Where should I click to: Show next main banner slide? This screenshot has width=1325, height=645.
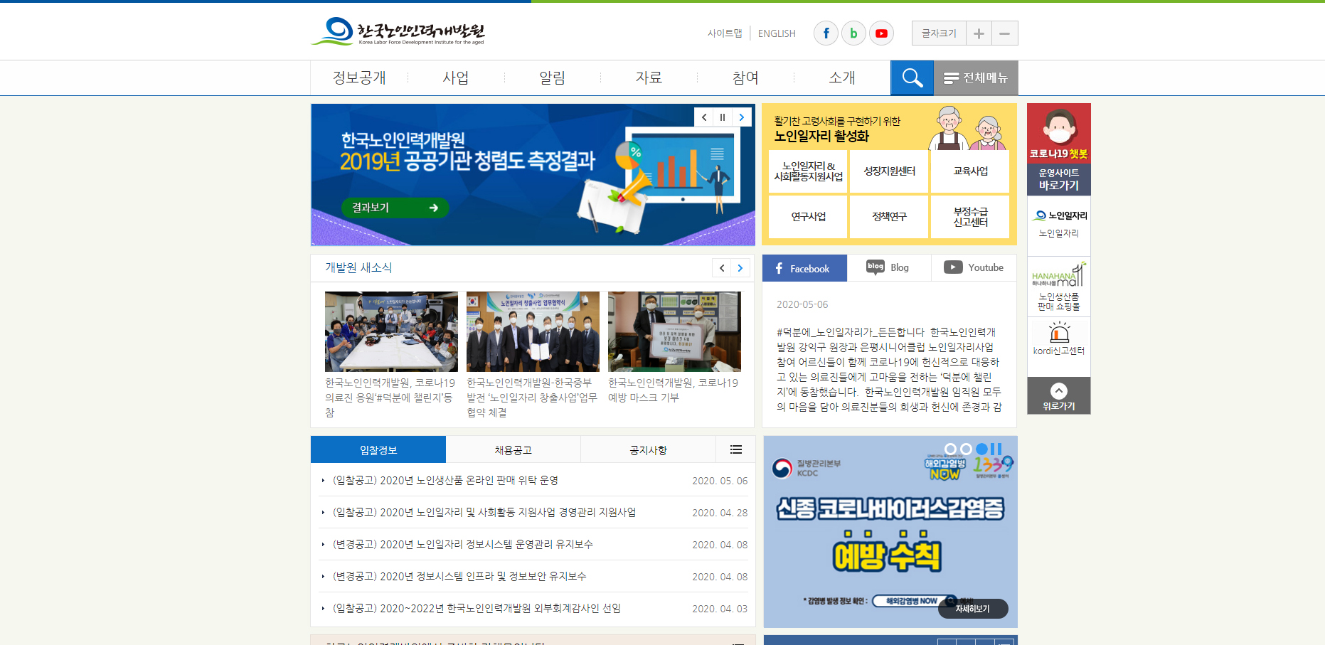(741, 117)
